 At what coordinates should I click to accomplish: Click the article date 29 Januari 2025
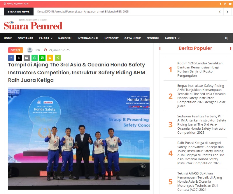pos(59,50)
